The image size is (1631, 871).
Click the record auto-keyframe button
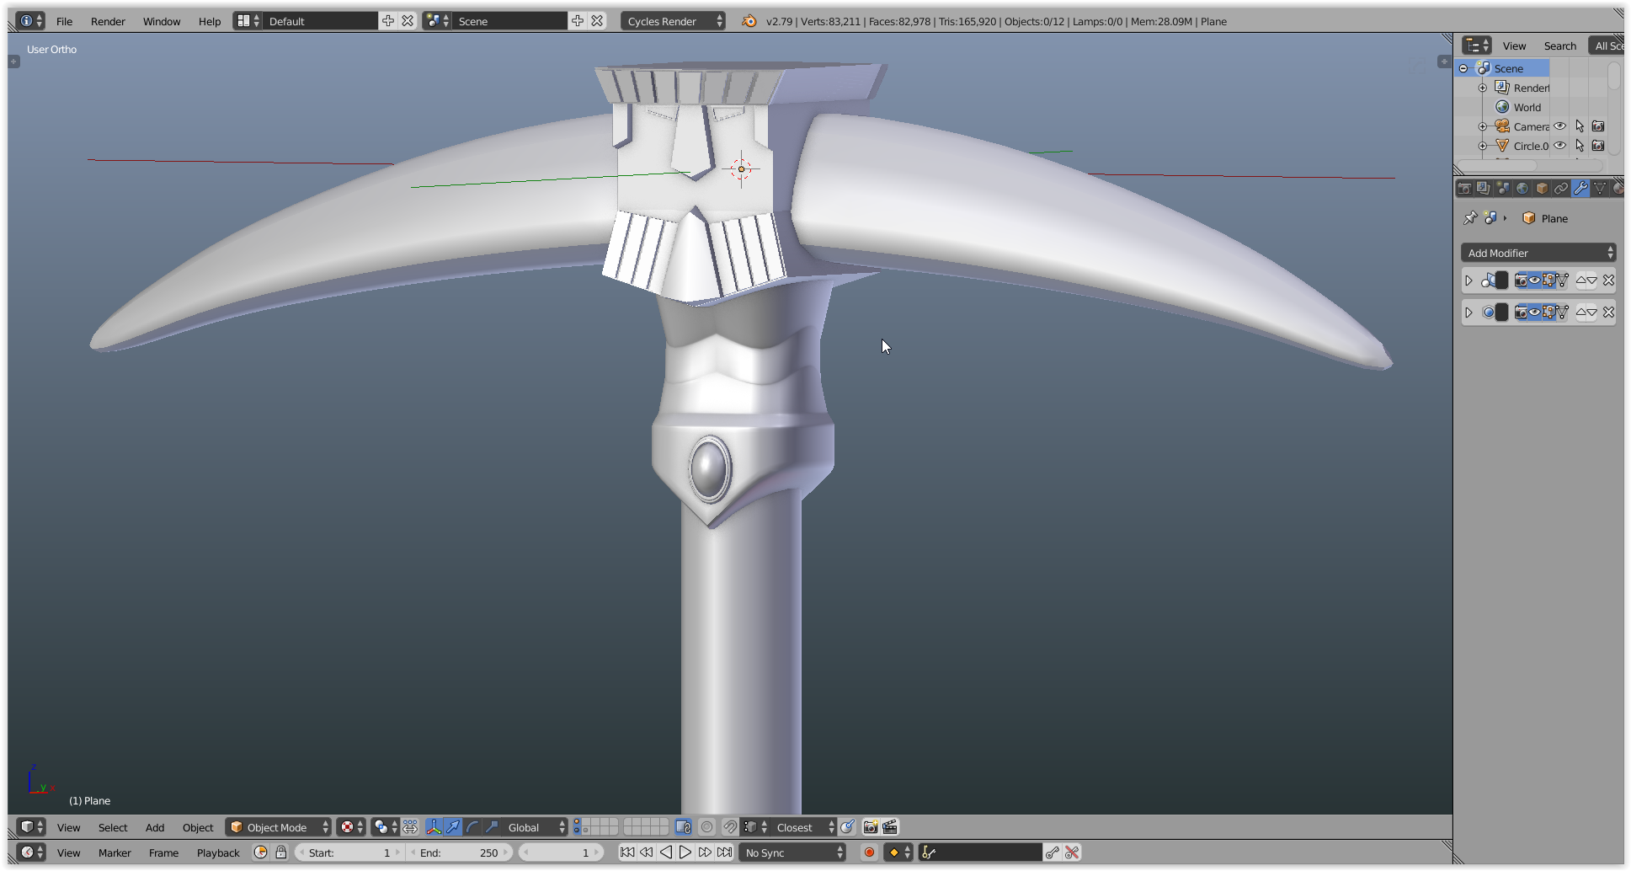869,852
